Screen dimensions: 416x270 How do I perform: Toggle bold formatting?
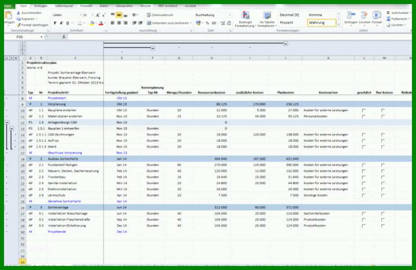pos(55,23)
